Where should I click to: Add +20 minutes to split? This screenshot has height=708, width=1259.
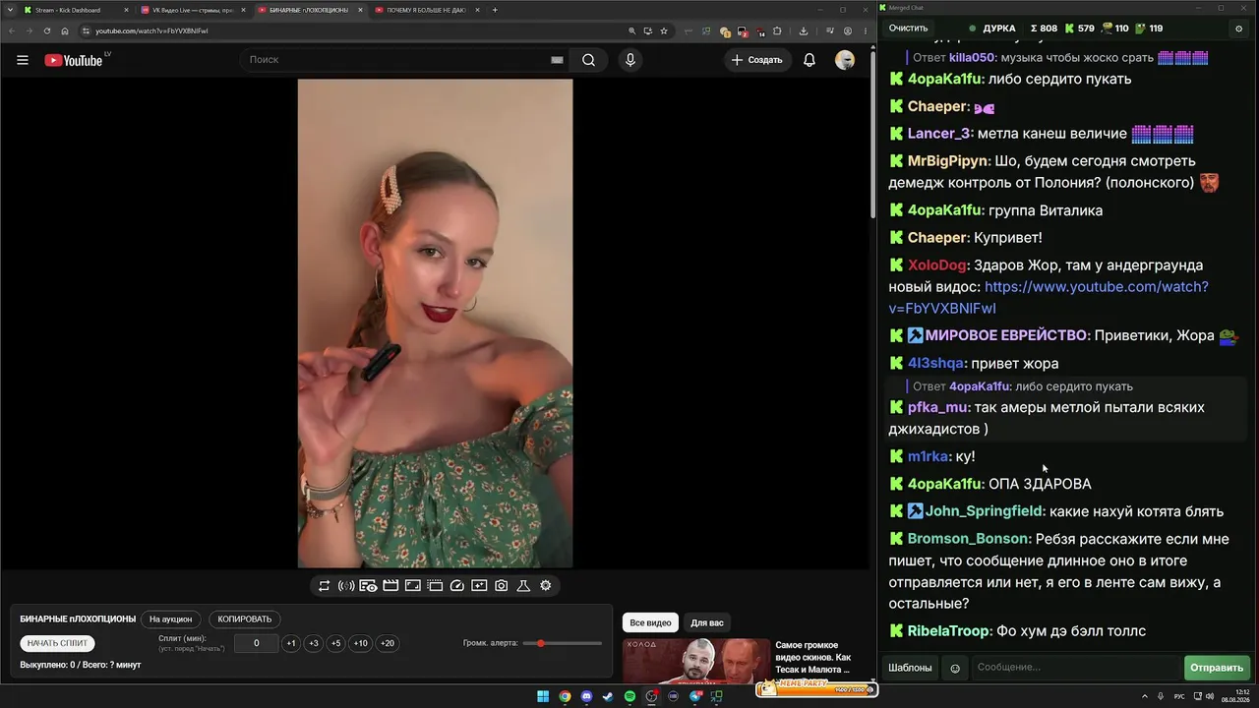tap(388, 643)
